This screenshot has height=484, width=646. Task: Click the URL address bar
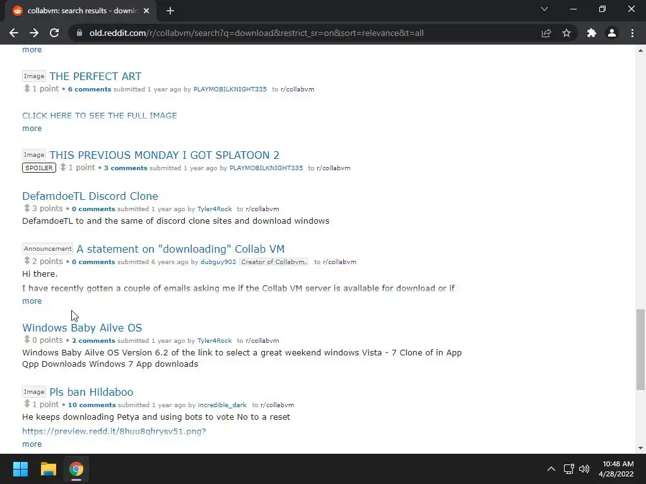[x=257, y=33]
